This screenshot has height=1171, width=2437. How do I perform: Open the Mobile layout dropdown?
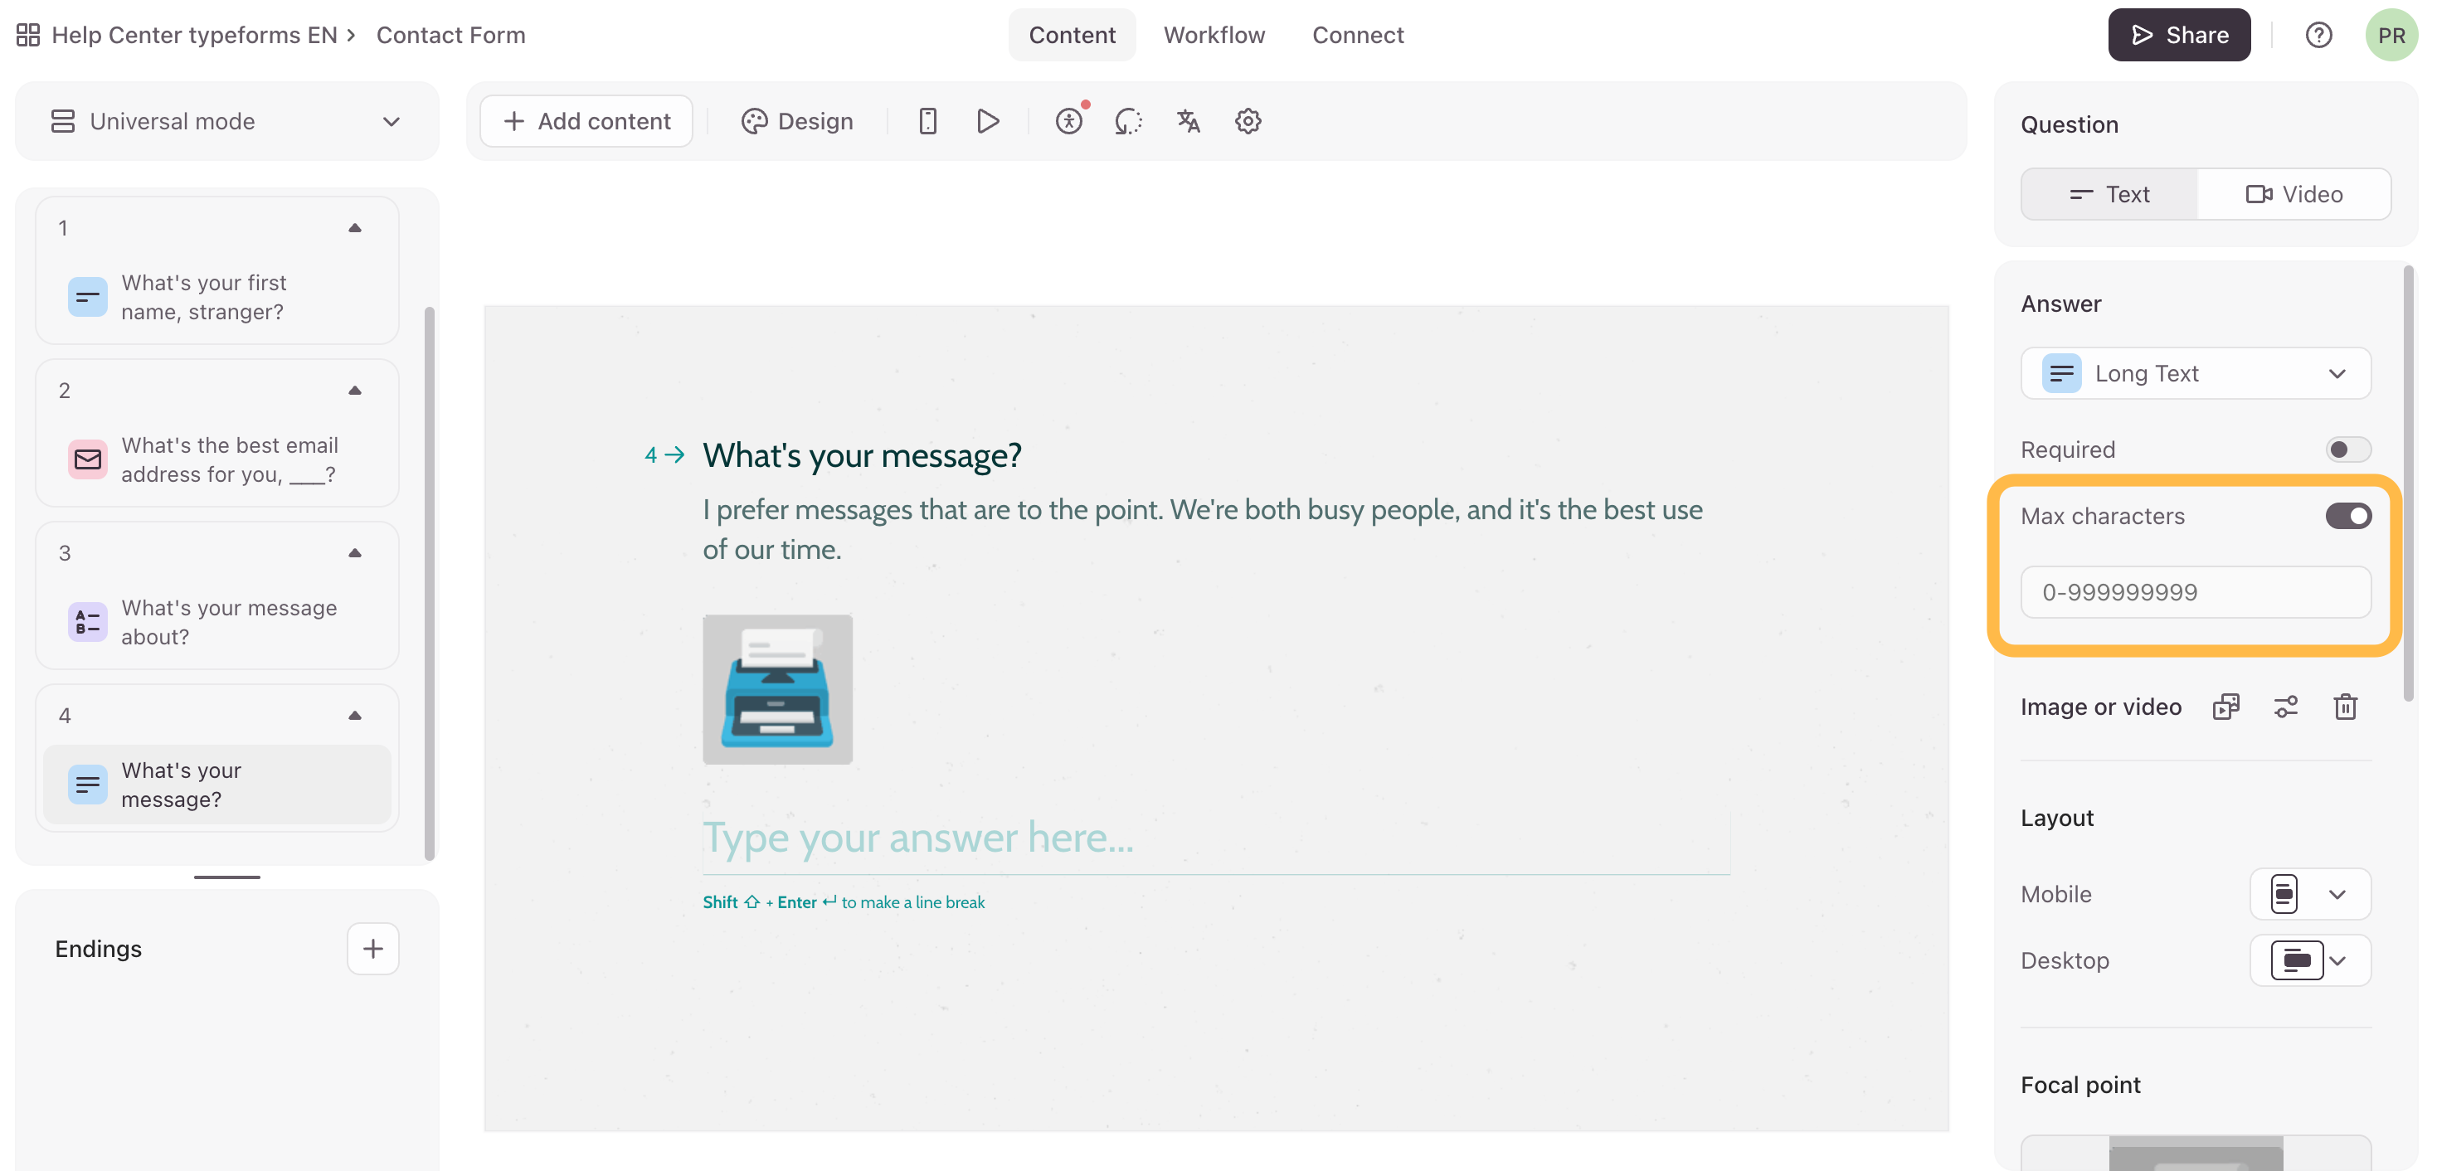[2309, 894]
